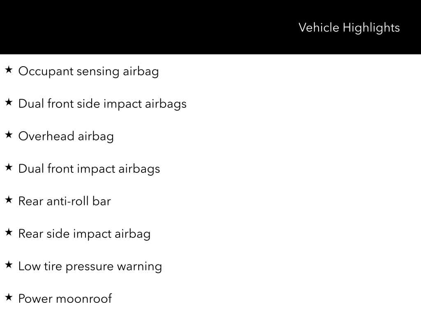
Task: Click the Dual front side impact airbags text
Action: pos(102,104)
